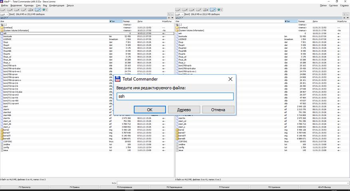Open the Сеть menu
Screen dimensions: 350x191
point(38,5)
